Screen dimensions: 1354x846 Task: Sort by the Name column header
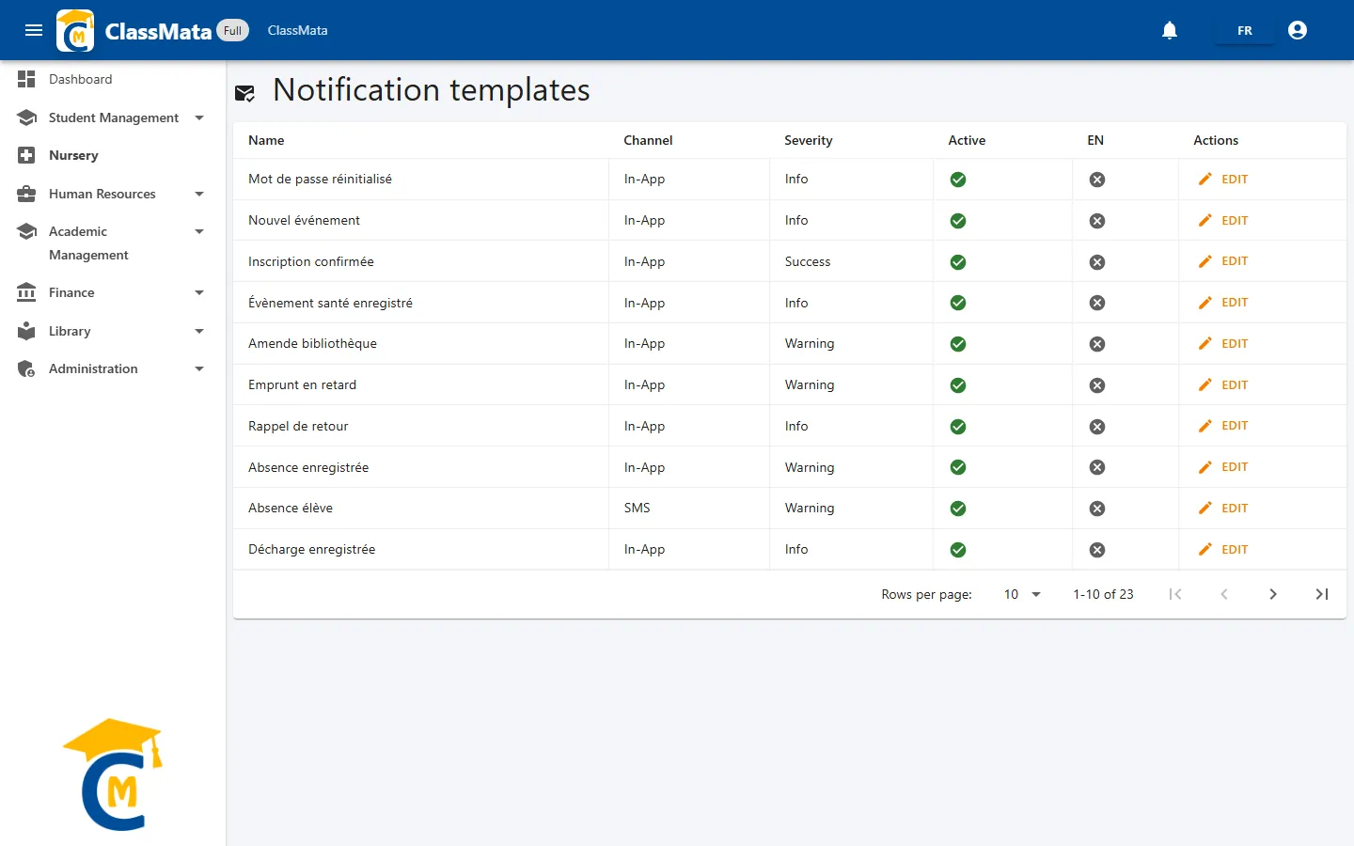pyautogui.click(x=266, y=140)
